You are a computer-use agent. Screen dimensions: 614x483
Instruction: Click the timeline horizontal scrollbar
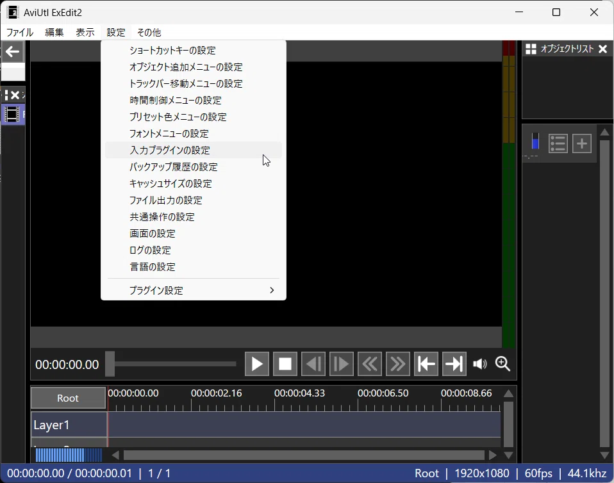[x=304, y=455]
